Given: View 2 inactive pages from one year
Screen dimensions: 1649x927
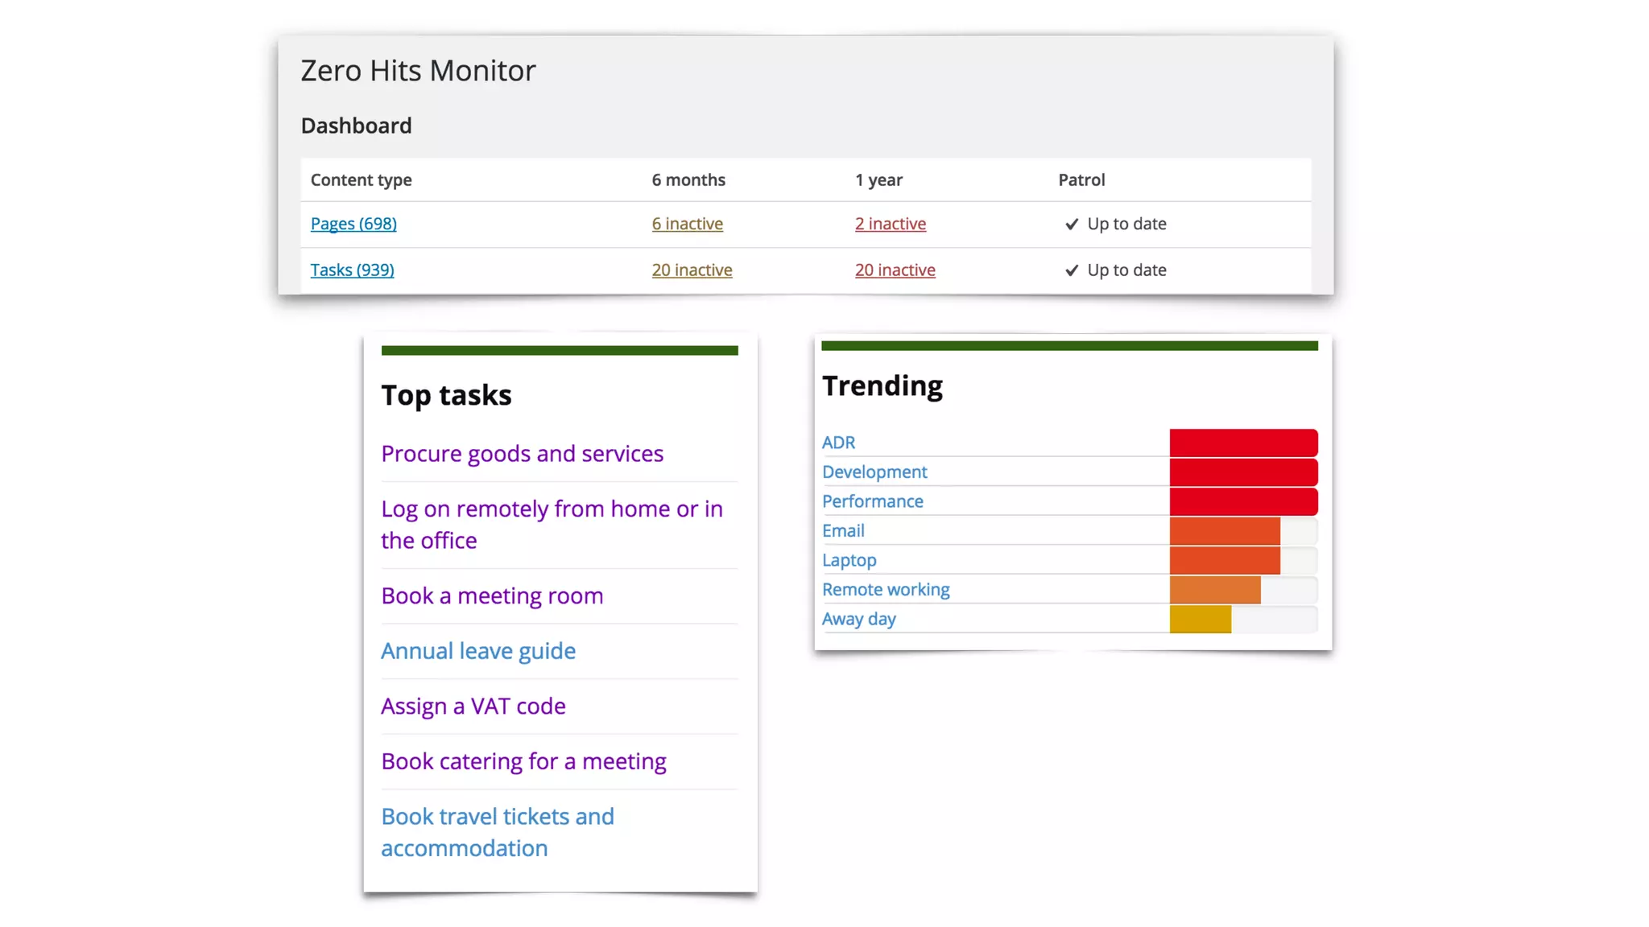Looking at the screenshot, I should pos(890,224).
